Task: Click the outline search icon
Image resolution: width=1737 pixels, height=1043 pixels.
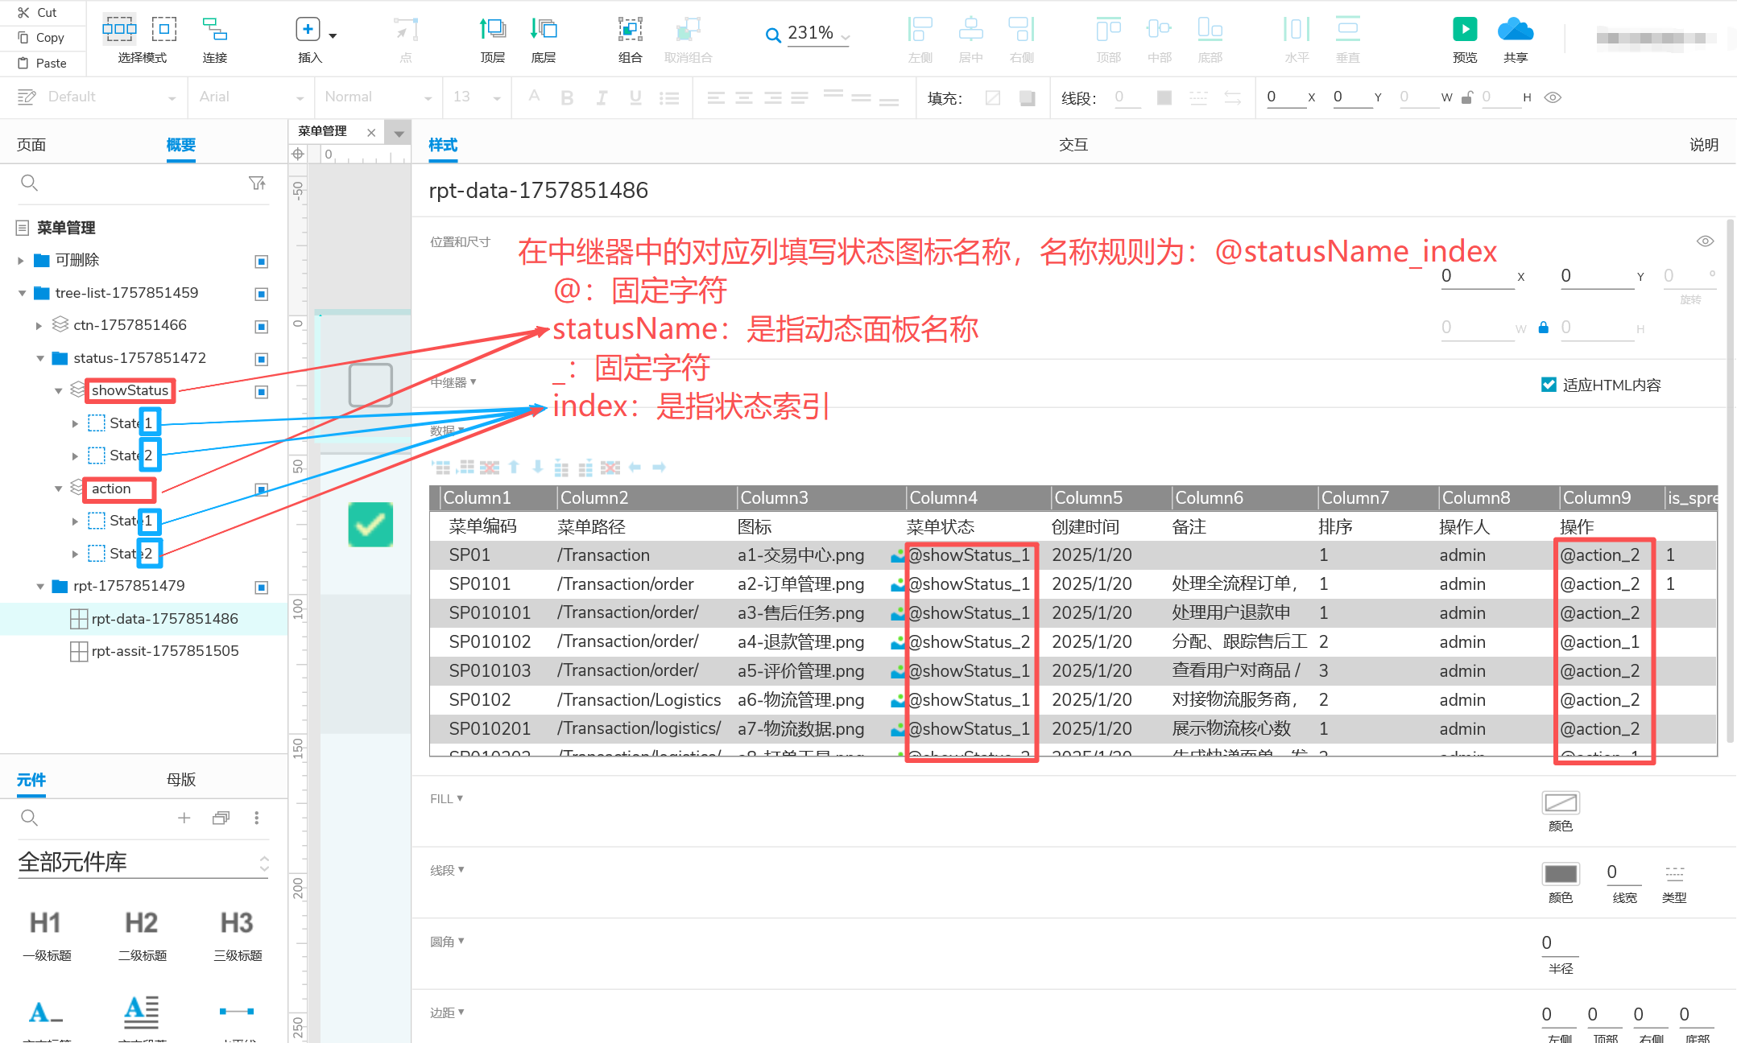Action: pos(29,183)
